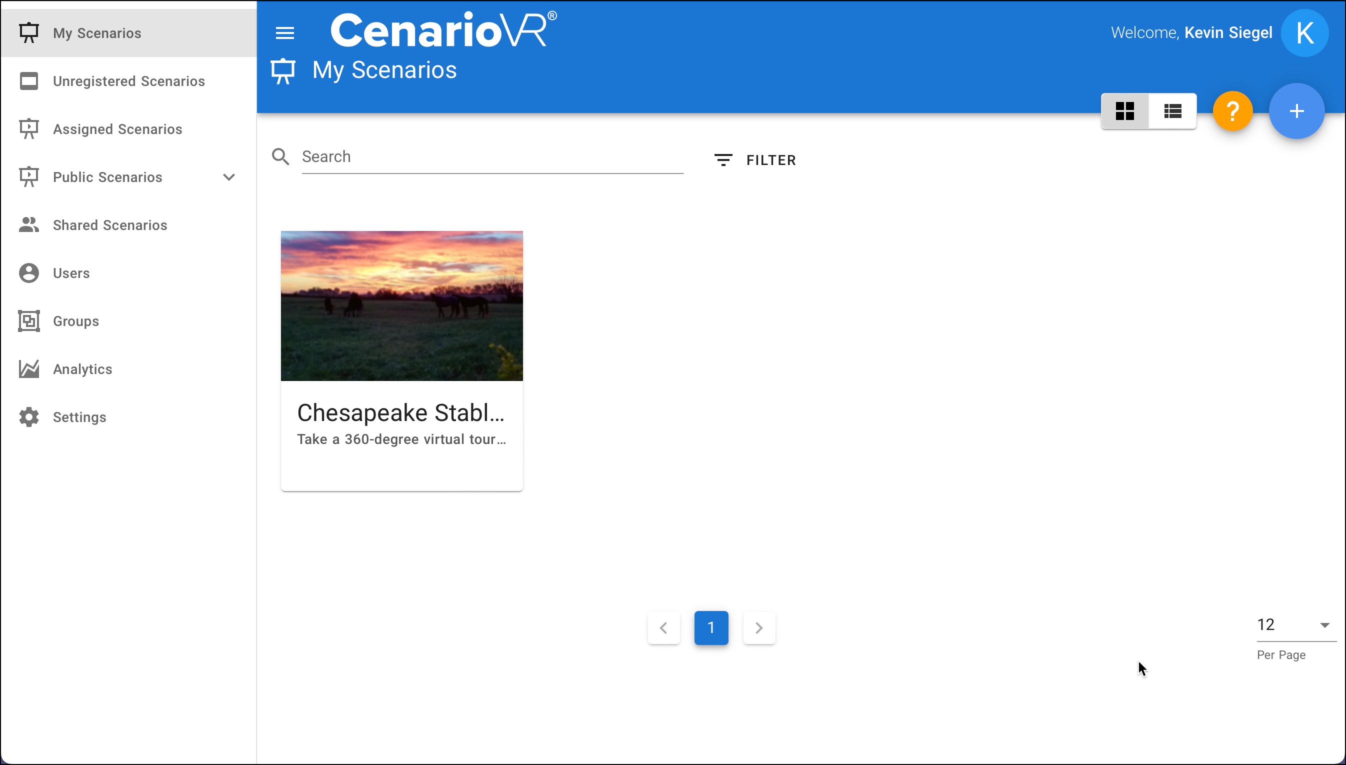Switch to grid view

[1125, 111]
